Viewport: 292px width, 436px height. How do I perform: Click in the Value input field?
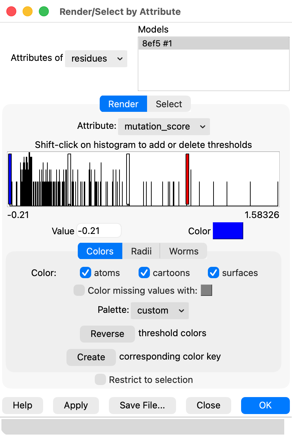pos(99,231)
